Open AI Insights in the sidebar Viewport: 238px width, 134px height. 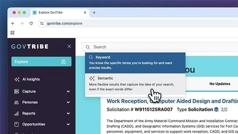point(31,79)
